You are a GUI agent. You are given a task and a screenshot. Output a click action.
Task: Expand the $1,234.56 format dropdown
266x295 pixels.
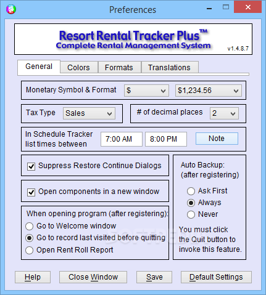tap(209, 91)
